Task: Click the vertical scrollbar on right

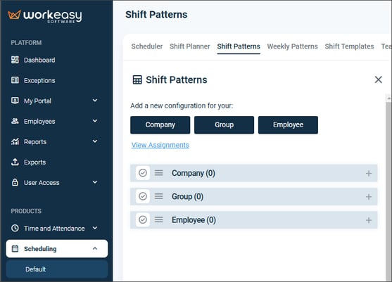Action: tap(388, 187)
